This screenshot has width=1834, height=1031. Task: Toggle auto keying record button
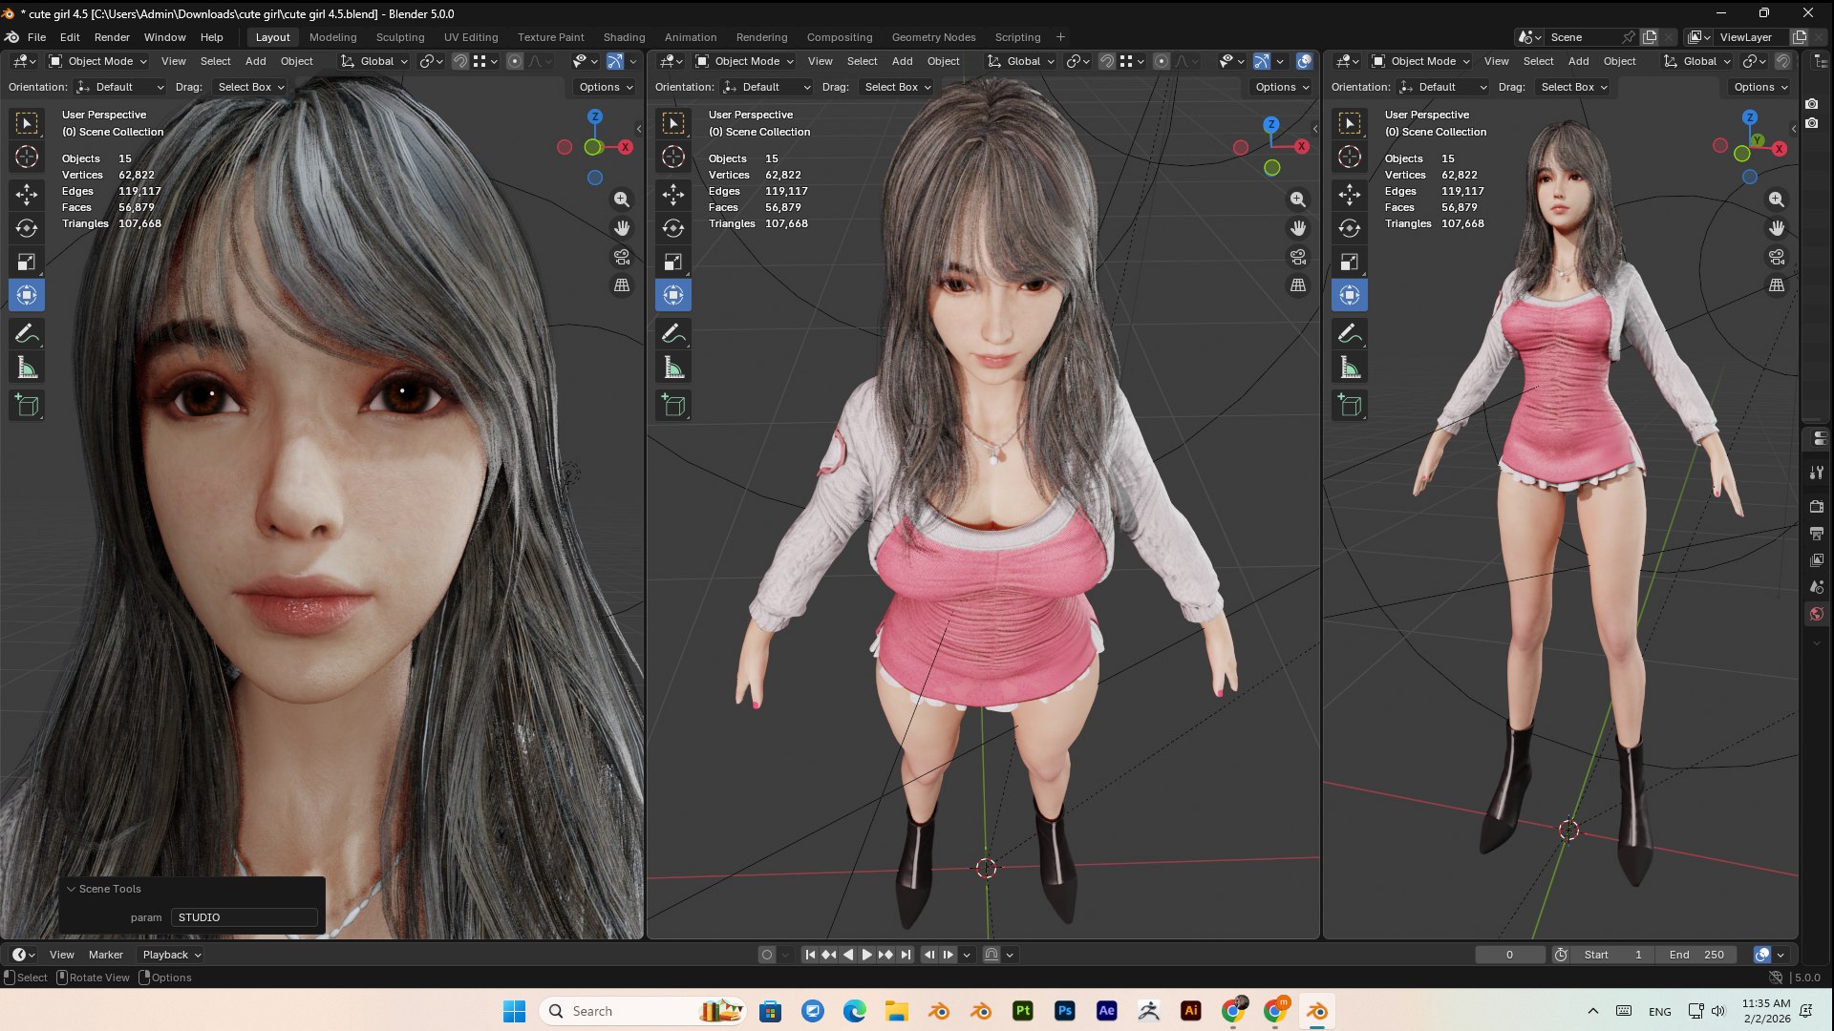pyautogui.click(x=766, y=955)
